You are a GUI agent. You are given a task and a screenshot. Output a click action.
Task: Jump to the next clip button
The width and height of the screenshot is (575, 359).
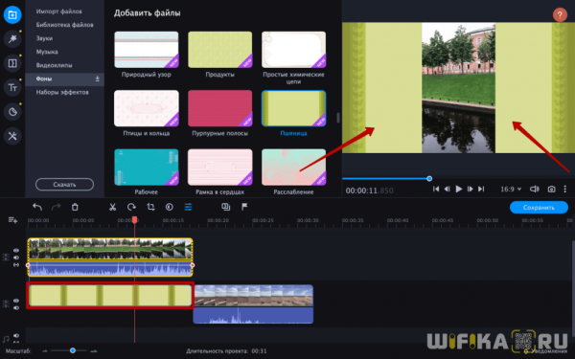point(481,189)
